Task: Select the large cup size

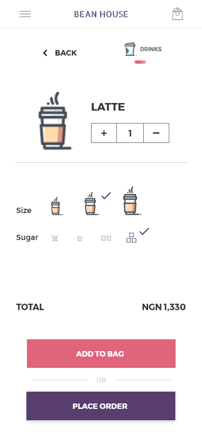Action: (131, 201)
